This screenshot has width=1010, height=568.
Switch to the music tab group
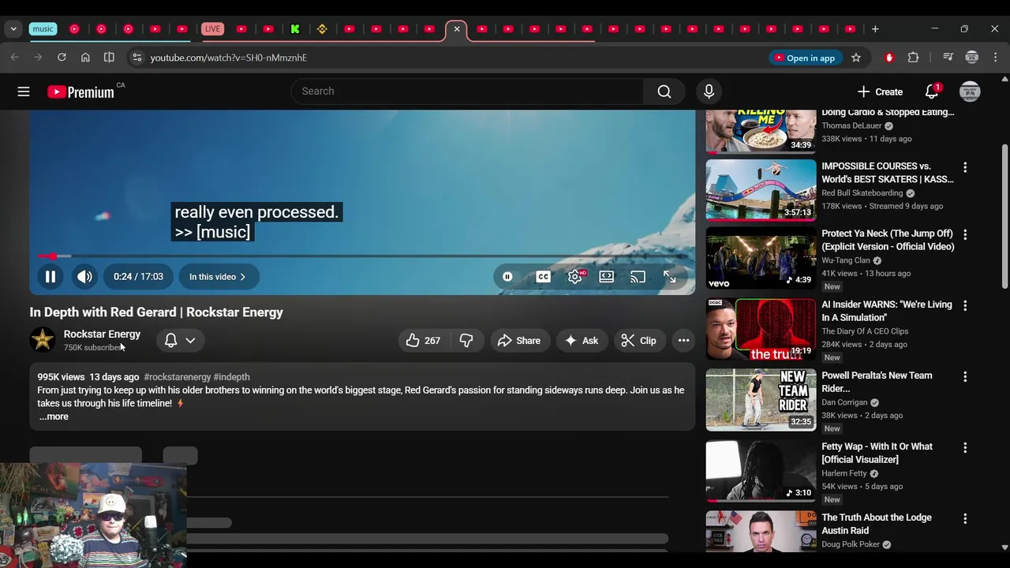coord(43,29)
